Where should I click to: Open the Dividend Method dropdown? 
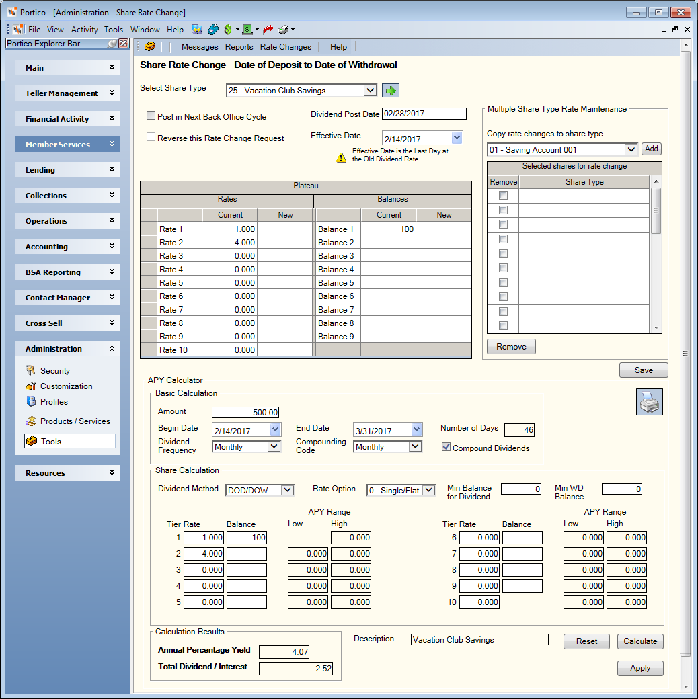pyautogui.click(x=287, y=490)
